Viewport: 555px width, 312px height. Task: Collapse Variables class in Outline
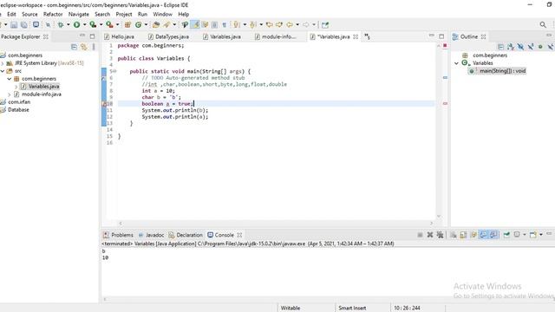pos(457,63)
